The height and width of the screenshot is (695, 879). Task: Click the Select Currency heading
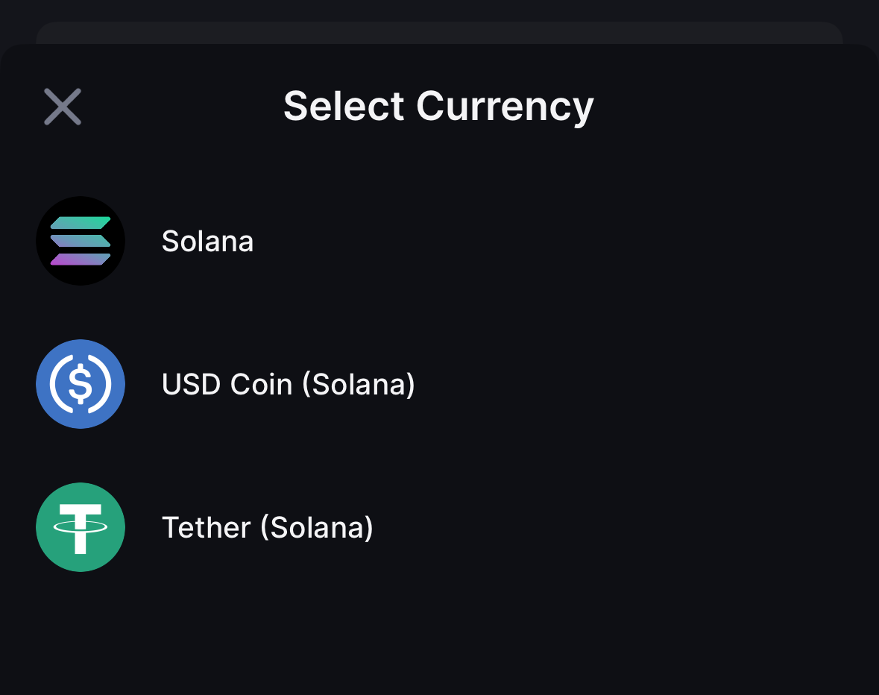tap(438, 106)
